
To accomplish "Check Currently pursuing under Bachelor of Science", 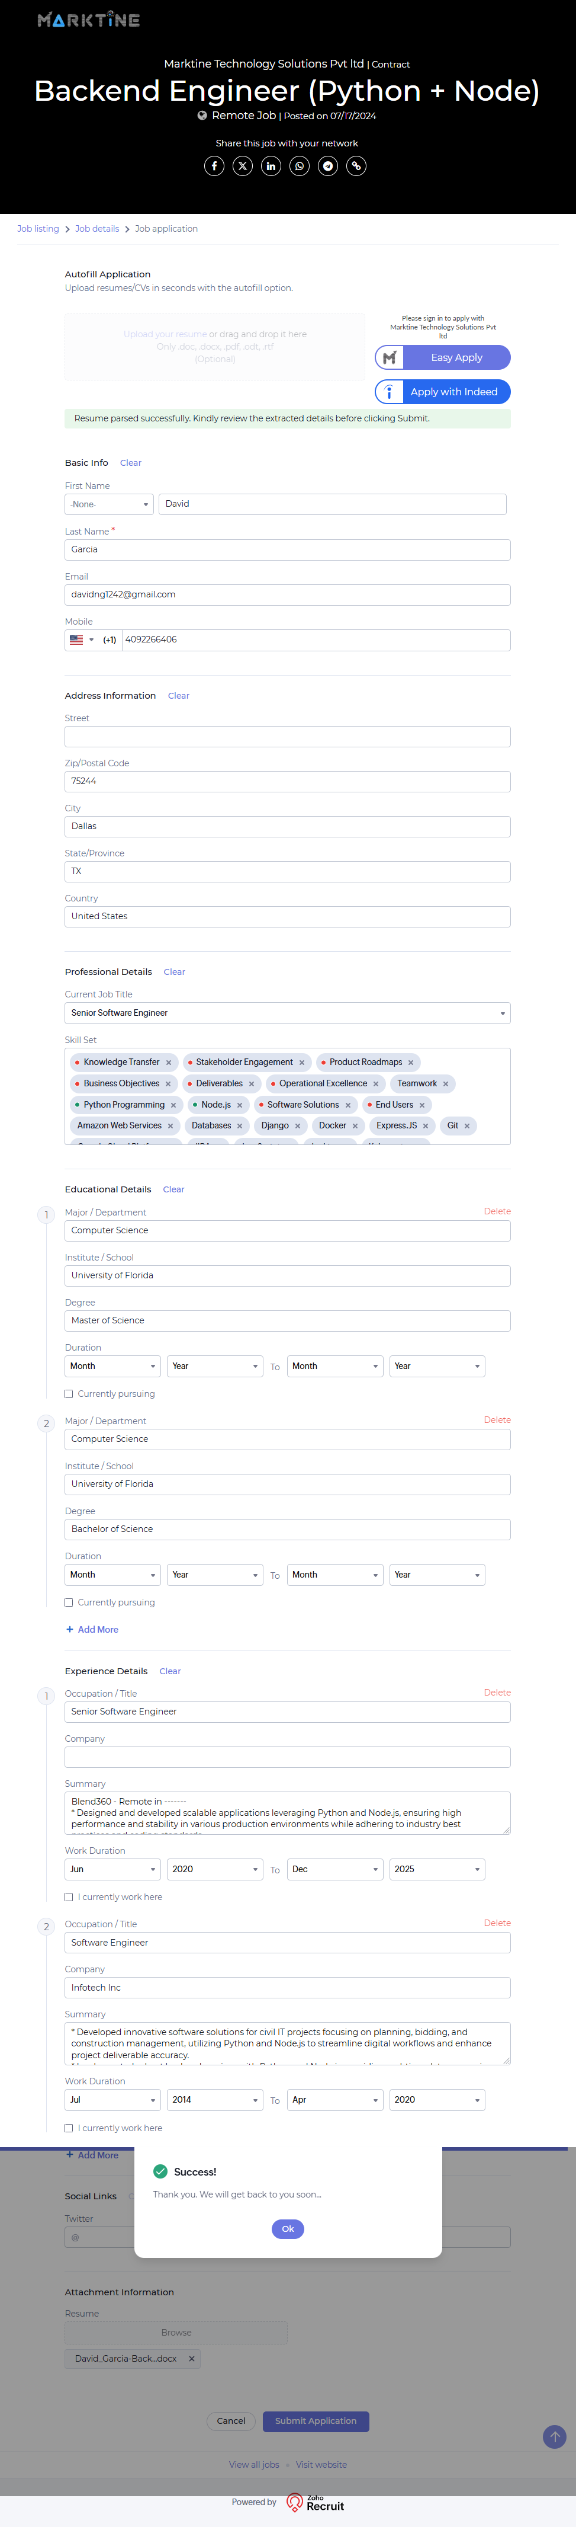I will [69, 1603].
